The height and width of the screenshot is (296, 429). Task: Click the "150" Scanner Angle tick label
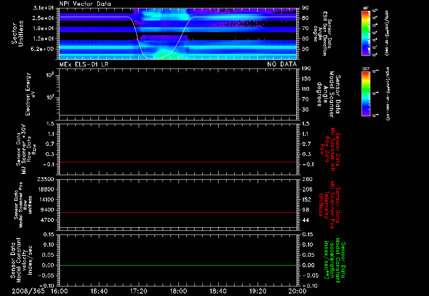tap(306, 79)
